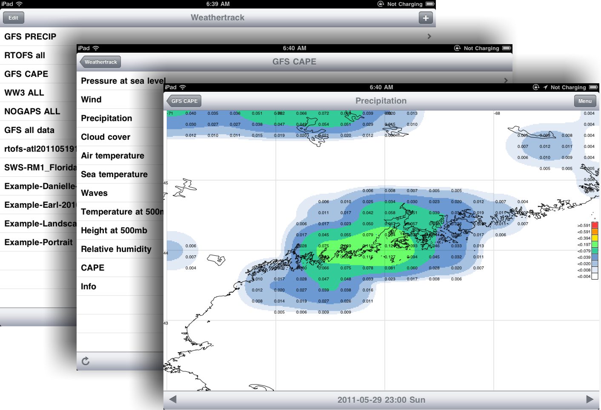The image size is (601, 410).
Task: Advance to next forecast time step arrow
Action: [x=590, y=399]
